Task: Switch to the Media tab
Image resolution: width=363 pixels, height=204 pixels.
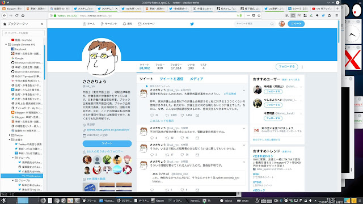Action: pos(197,79)
